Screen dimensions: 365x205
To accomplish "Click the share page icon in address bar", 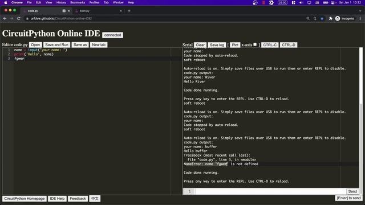I will pyautogui.click(x=315, y=18).
